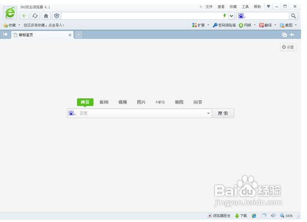Screen dimensions: 307x222
Task: Click the window popup icon in status bar
Action: click(264, 215)
